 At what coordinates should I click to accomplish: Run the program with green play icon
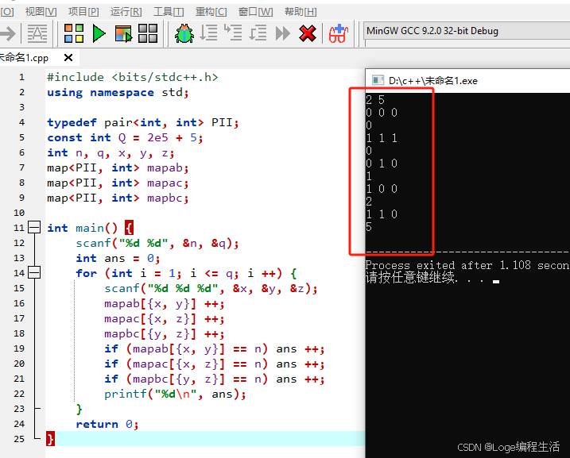[99, 34]
